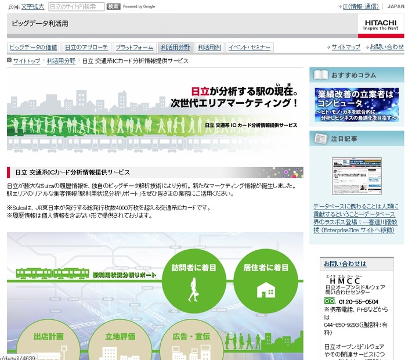Open the サイトマップ link
This screenshot has width=412, height=360.
pyautogui.click(x=346, y=48)
